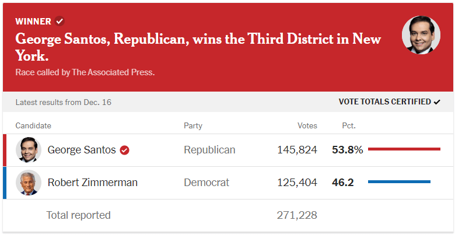Click the Pct. column header
The width and height of the screenshot is (455, 238).
point(349,125)
